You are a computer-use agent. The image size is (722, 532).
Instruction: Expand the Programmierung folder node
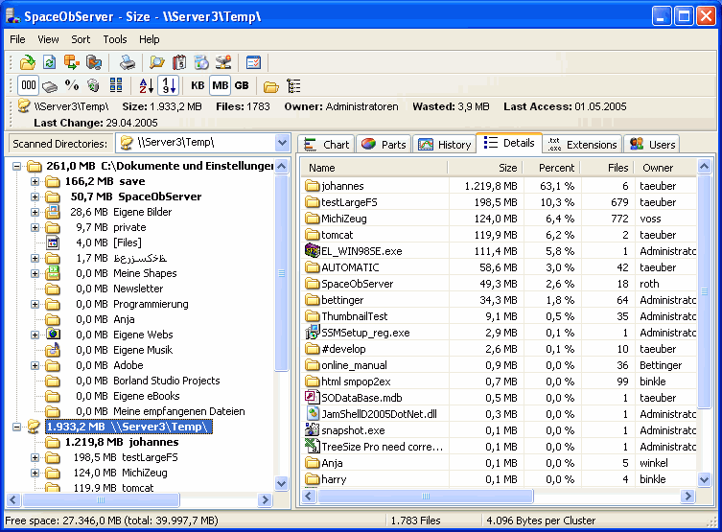35,304
